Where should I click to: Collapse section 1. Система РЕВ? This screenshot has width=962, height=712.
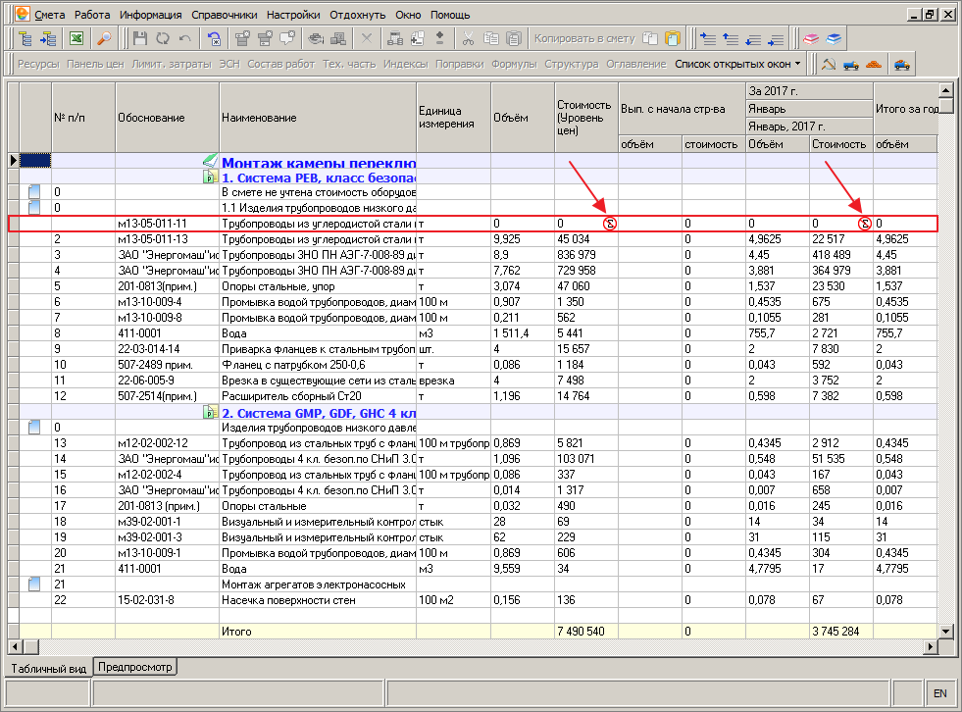[x=211, y=178]
